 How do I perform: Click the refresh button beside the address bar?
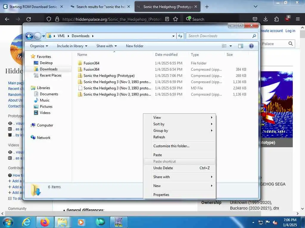pyautogui.click(x=180, y=36)
